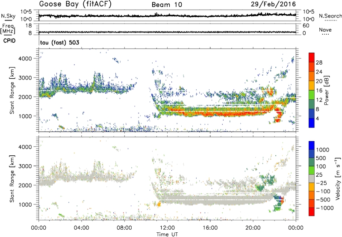
Task: Click the '20:00' time tick label
Action: tap(253, 228)
